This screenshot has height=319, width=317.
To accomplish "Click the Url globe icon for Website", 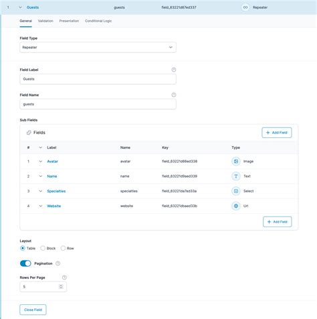I will point(236,206).
